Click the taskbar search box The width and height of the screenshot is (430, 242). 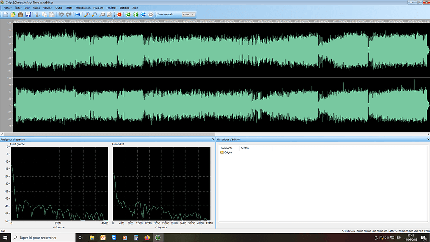43,238
